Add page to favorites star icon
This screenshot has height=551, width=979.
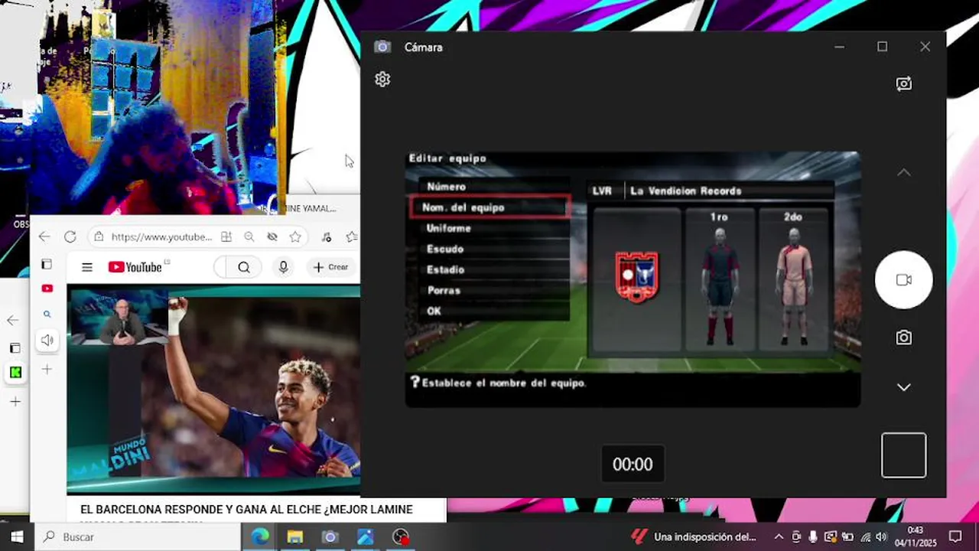(295, 237)
